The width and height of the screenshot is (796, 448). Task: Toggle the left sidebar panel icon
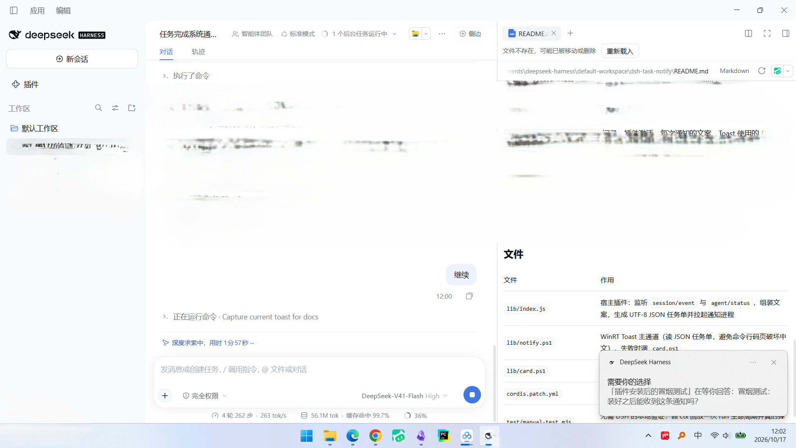pos(14,10)
